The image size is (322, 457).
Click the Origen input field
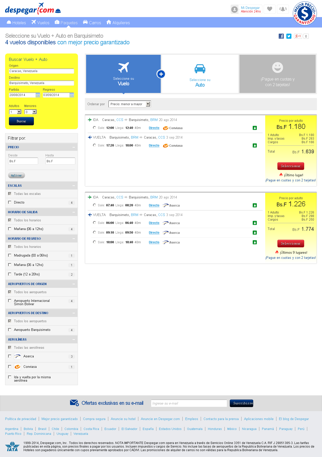42,71
